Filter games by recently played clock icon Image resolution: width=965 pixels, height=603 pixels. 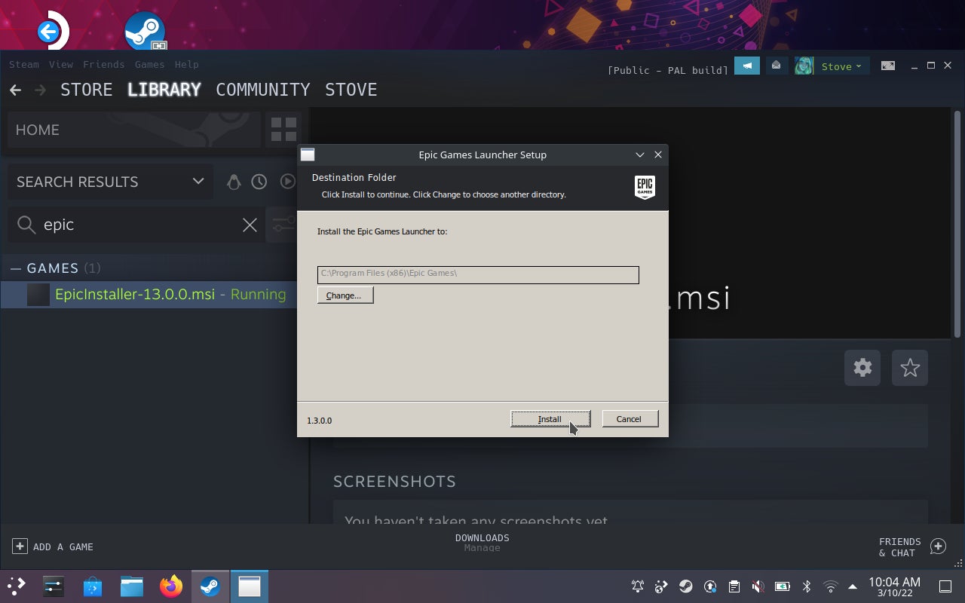[x=259, y=182]
